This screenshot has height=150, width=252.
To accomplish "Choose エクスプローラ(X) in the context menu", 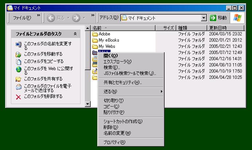I will (x=131, y=62).
